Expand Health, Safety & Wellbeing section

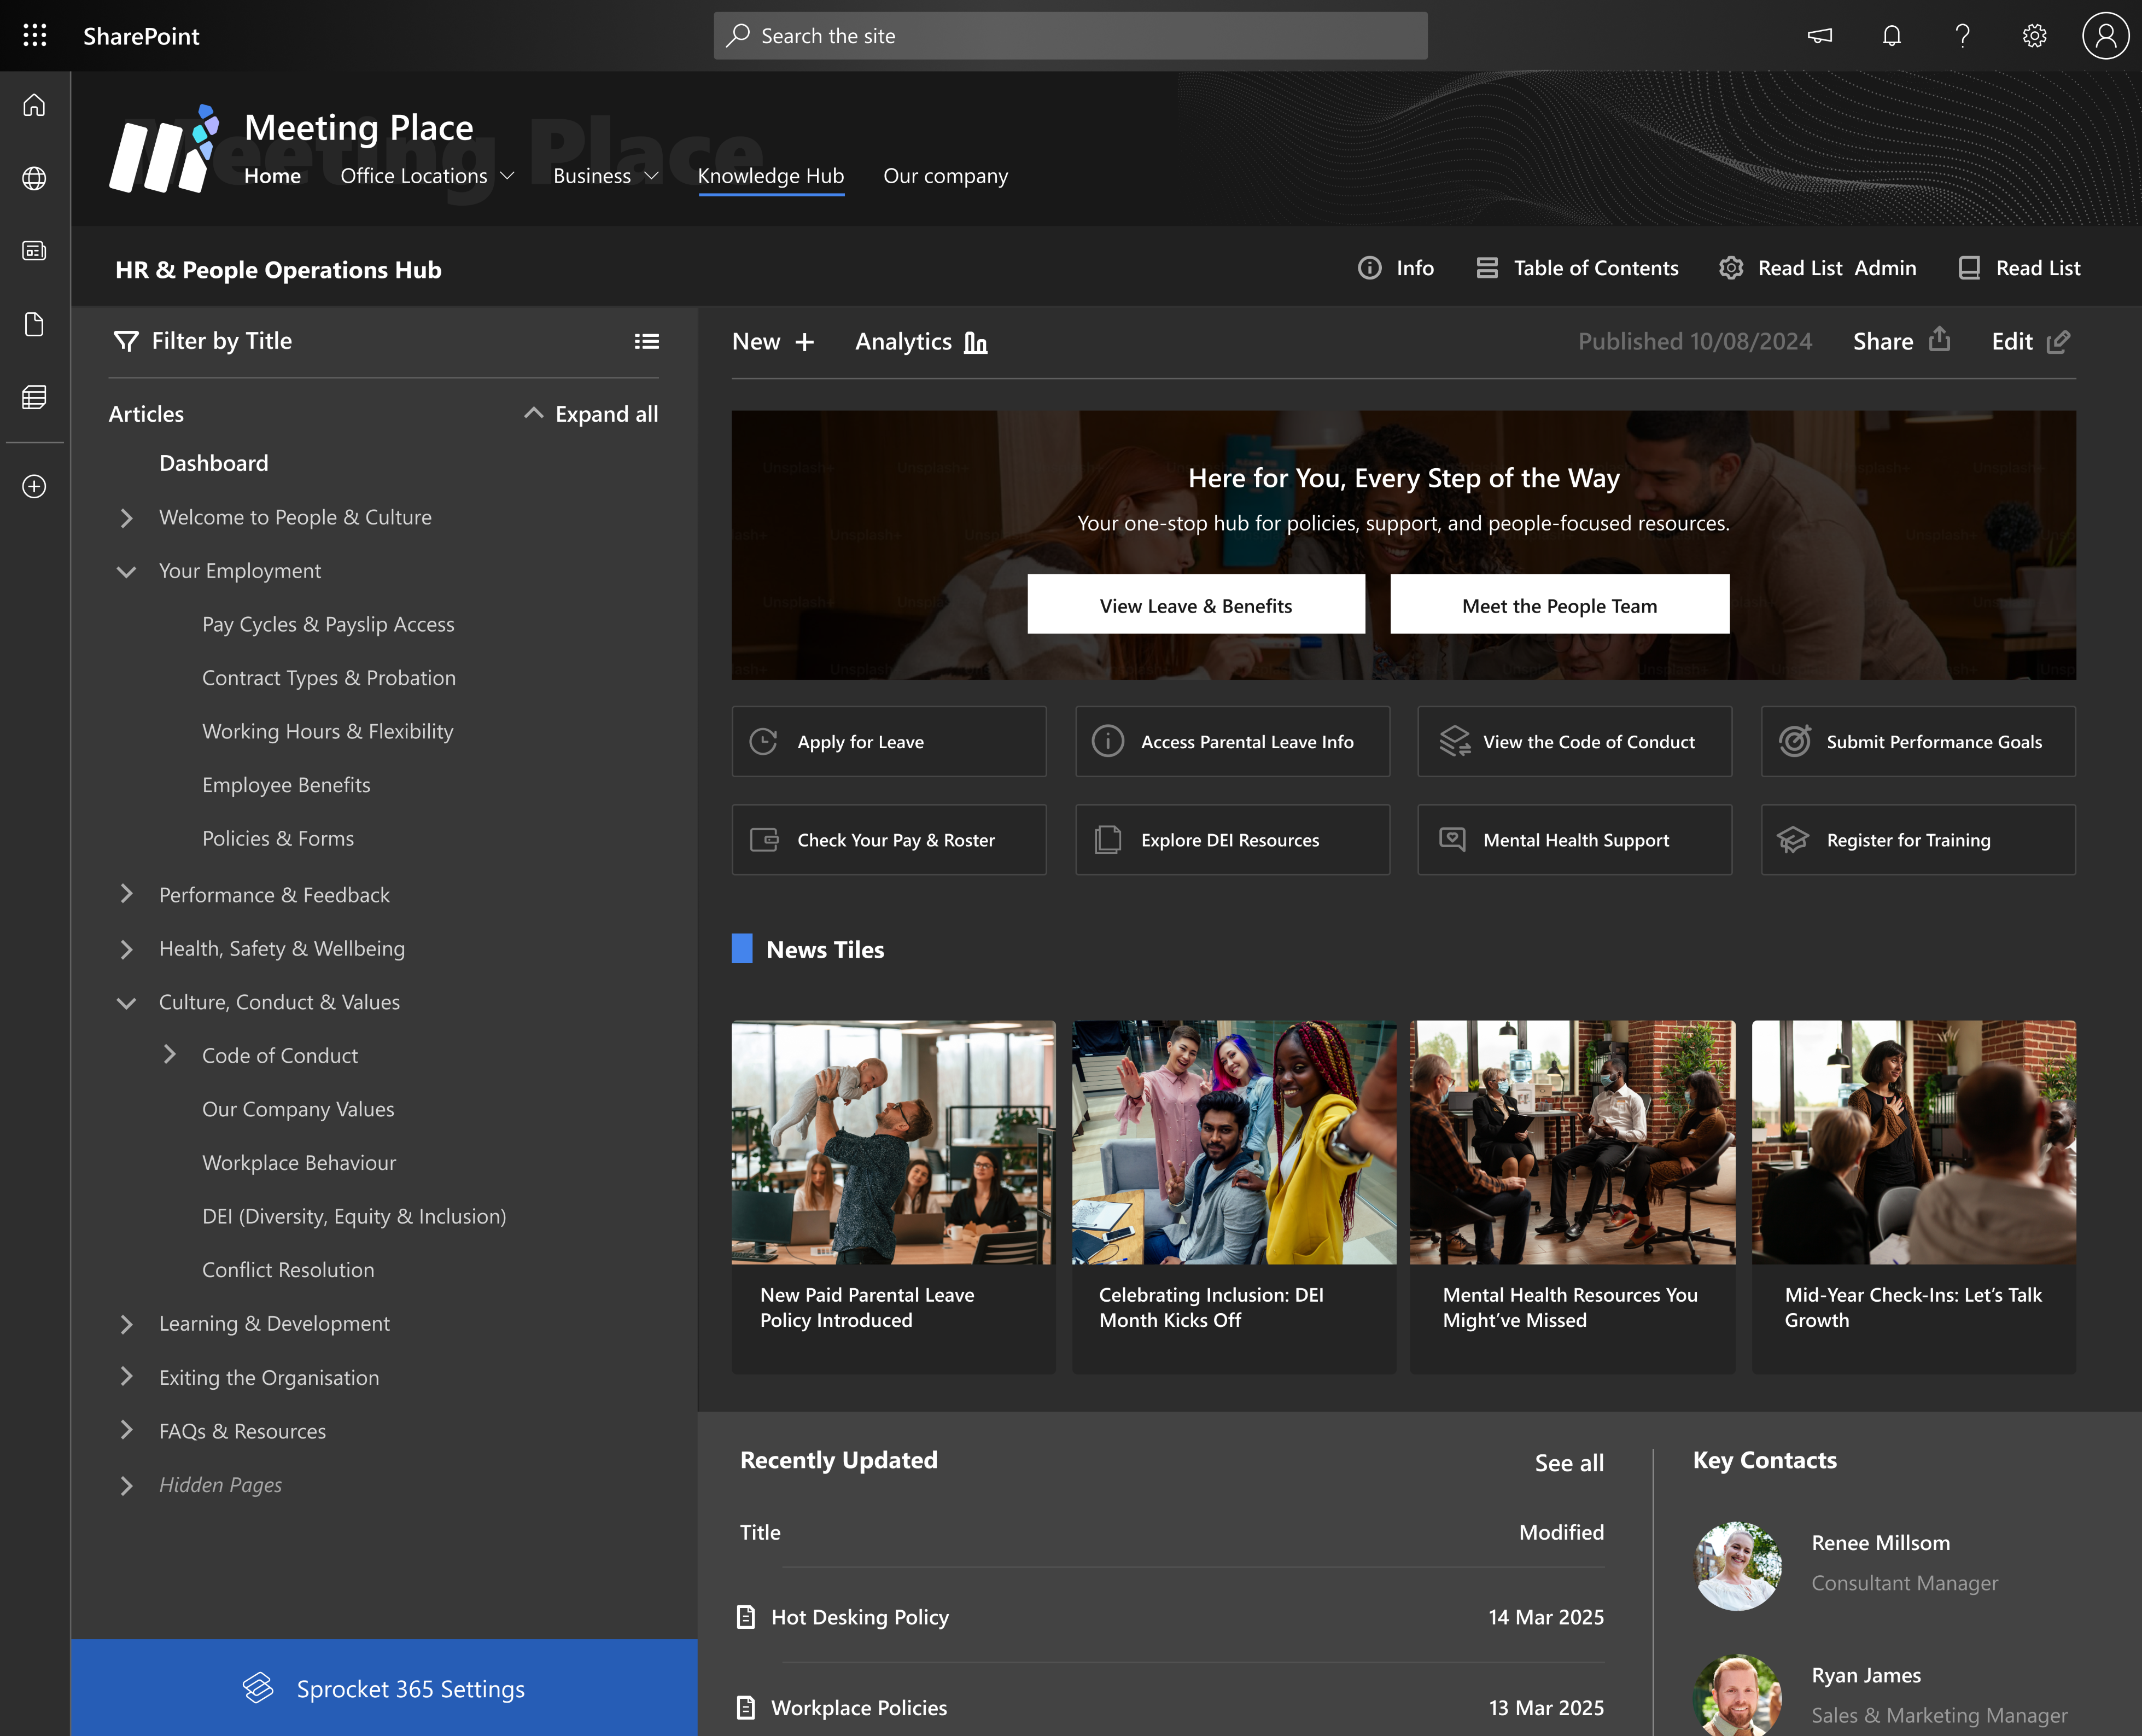126,949
